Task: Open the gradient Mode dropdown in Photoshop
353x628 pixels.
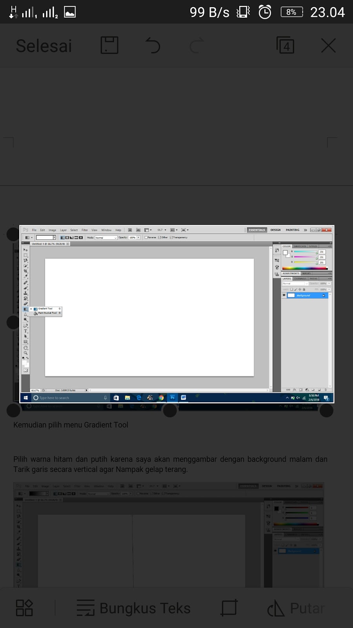Action: pyautogui.click(x=106, y=237)
